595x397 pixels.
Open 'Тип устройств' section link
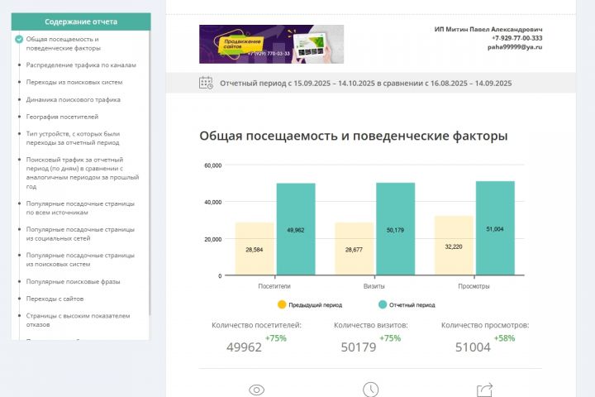coord(73,138)
